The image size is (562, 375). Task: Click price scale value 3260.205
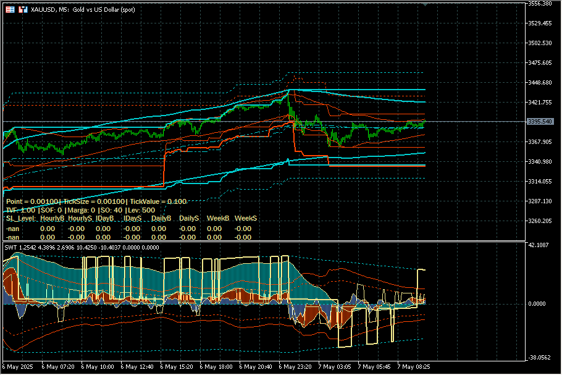[x=540, y=221]
